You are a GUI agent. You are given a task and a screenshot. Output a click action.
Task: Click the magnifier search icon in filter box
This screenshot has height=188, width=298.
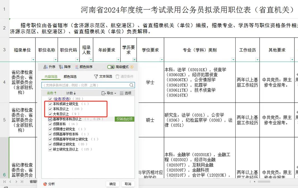[x=132, y=85]
